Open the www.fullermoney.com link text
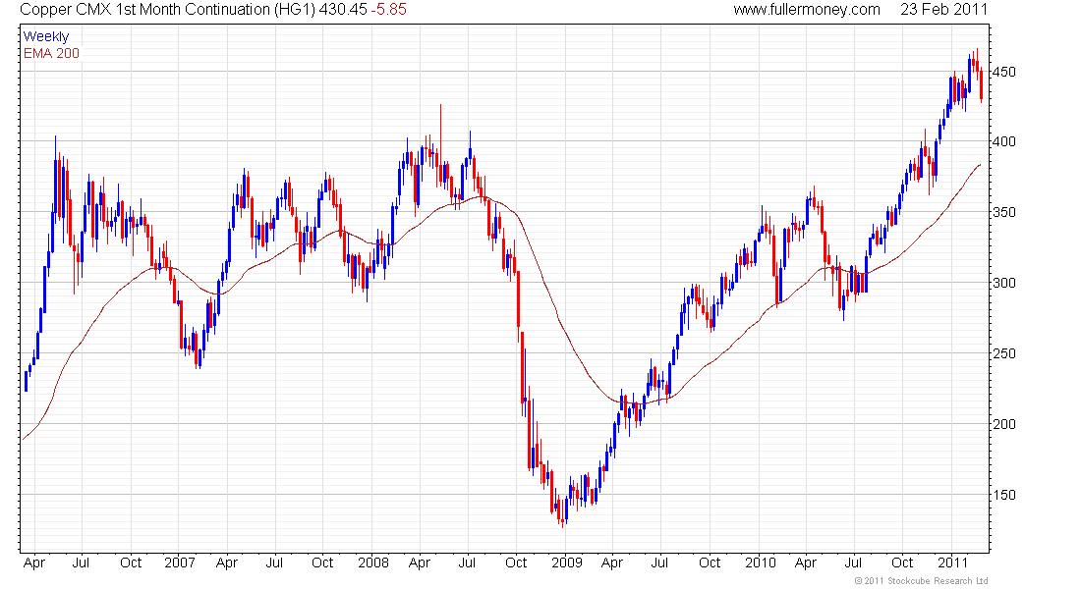This screenshot has width=1081, height=589. [807, 10]
